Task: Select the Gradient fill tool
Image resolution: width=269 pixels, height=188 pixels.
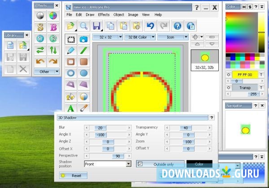Action: pos(84,97)
